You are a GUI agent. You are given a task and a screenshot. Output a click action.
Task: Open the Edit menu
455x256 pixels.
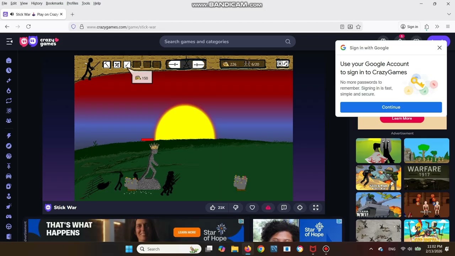click(x=14, y=3)
